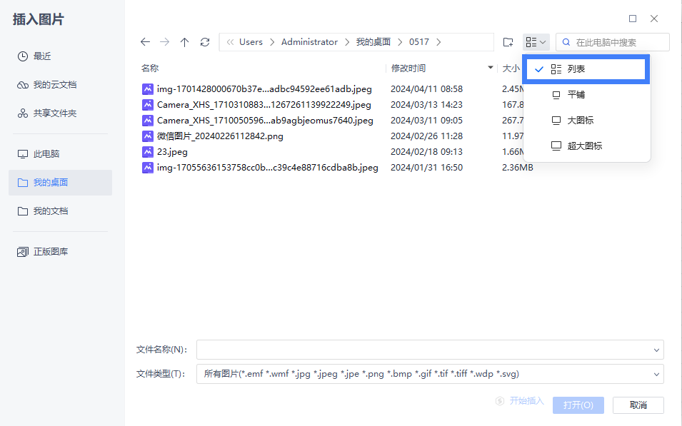Open the 文件名称 filename dropdown arrow
682x426 pixels.
(x=656, y=350)
